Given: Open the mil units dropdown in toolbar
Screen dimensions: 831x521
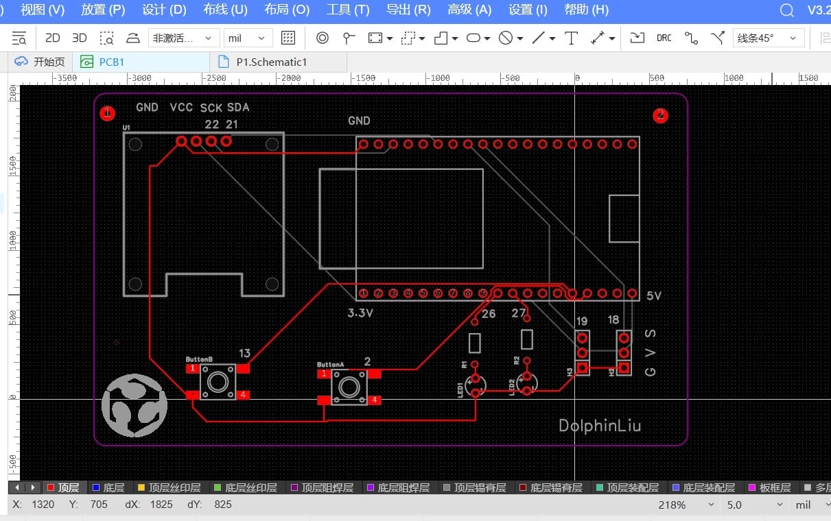Looking at the screenshot, I should click(248, 38).
